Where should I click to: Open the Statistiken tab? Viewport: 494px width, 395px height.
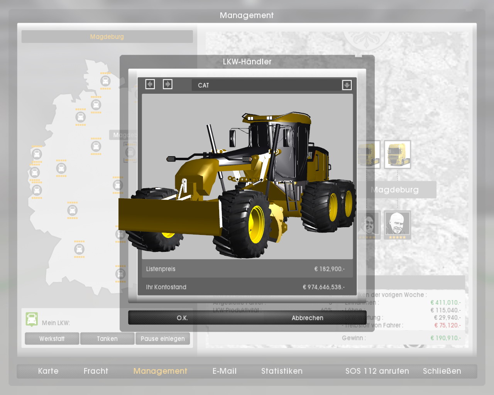(282, 371)
